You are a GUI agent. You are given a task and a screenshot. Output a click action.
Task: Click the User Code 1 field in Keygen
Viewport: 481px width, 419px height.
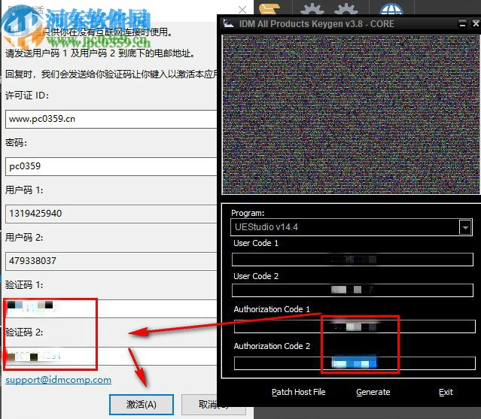(352, 260)
